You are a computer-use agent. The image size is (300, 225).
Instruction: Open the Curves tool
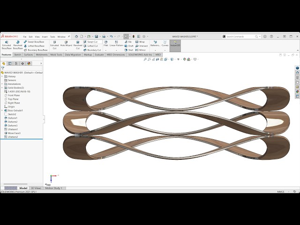pyautogui.click(x=165, y=44)
